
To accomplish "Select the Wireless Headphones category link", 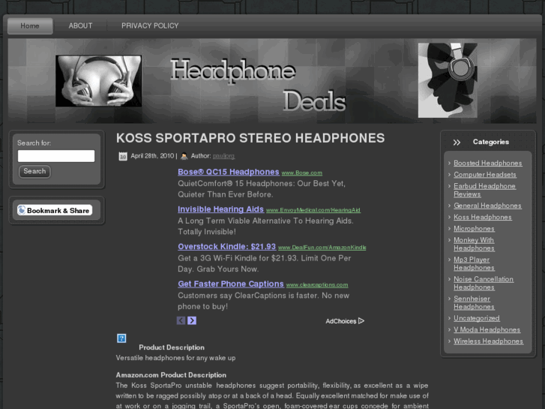I will 488,341.
